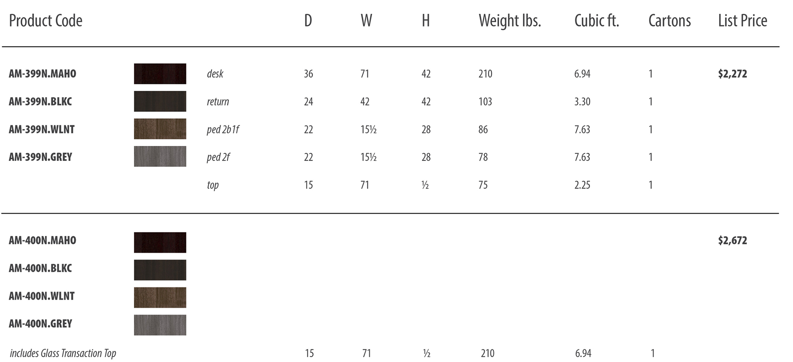Click the Cartons column header
The height and width of the screenshot is (362, 793).
click(670, 21)
